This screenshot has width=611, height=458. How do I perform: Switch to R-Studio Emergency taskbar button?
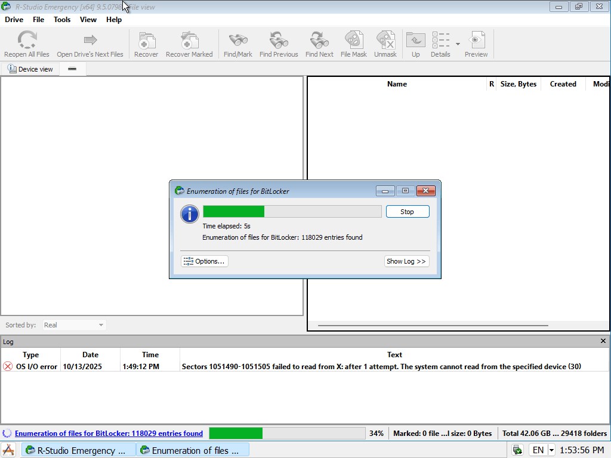coord(78,450)
